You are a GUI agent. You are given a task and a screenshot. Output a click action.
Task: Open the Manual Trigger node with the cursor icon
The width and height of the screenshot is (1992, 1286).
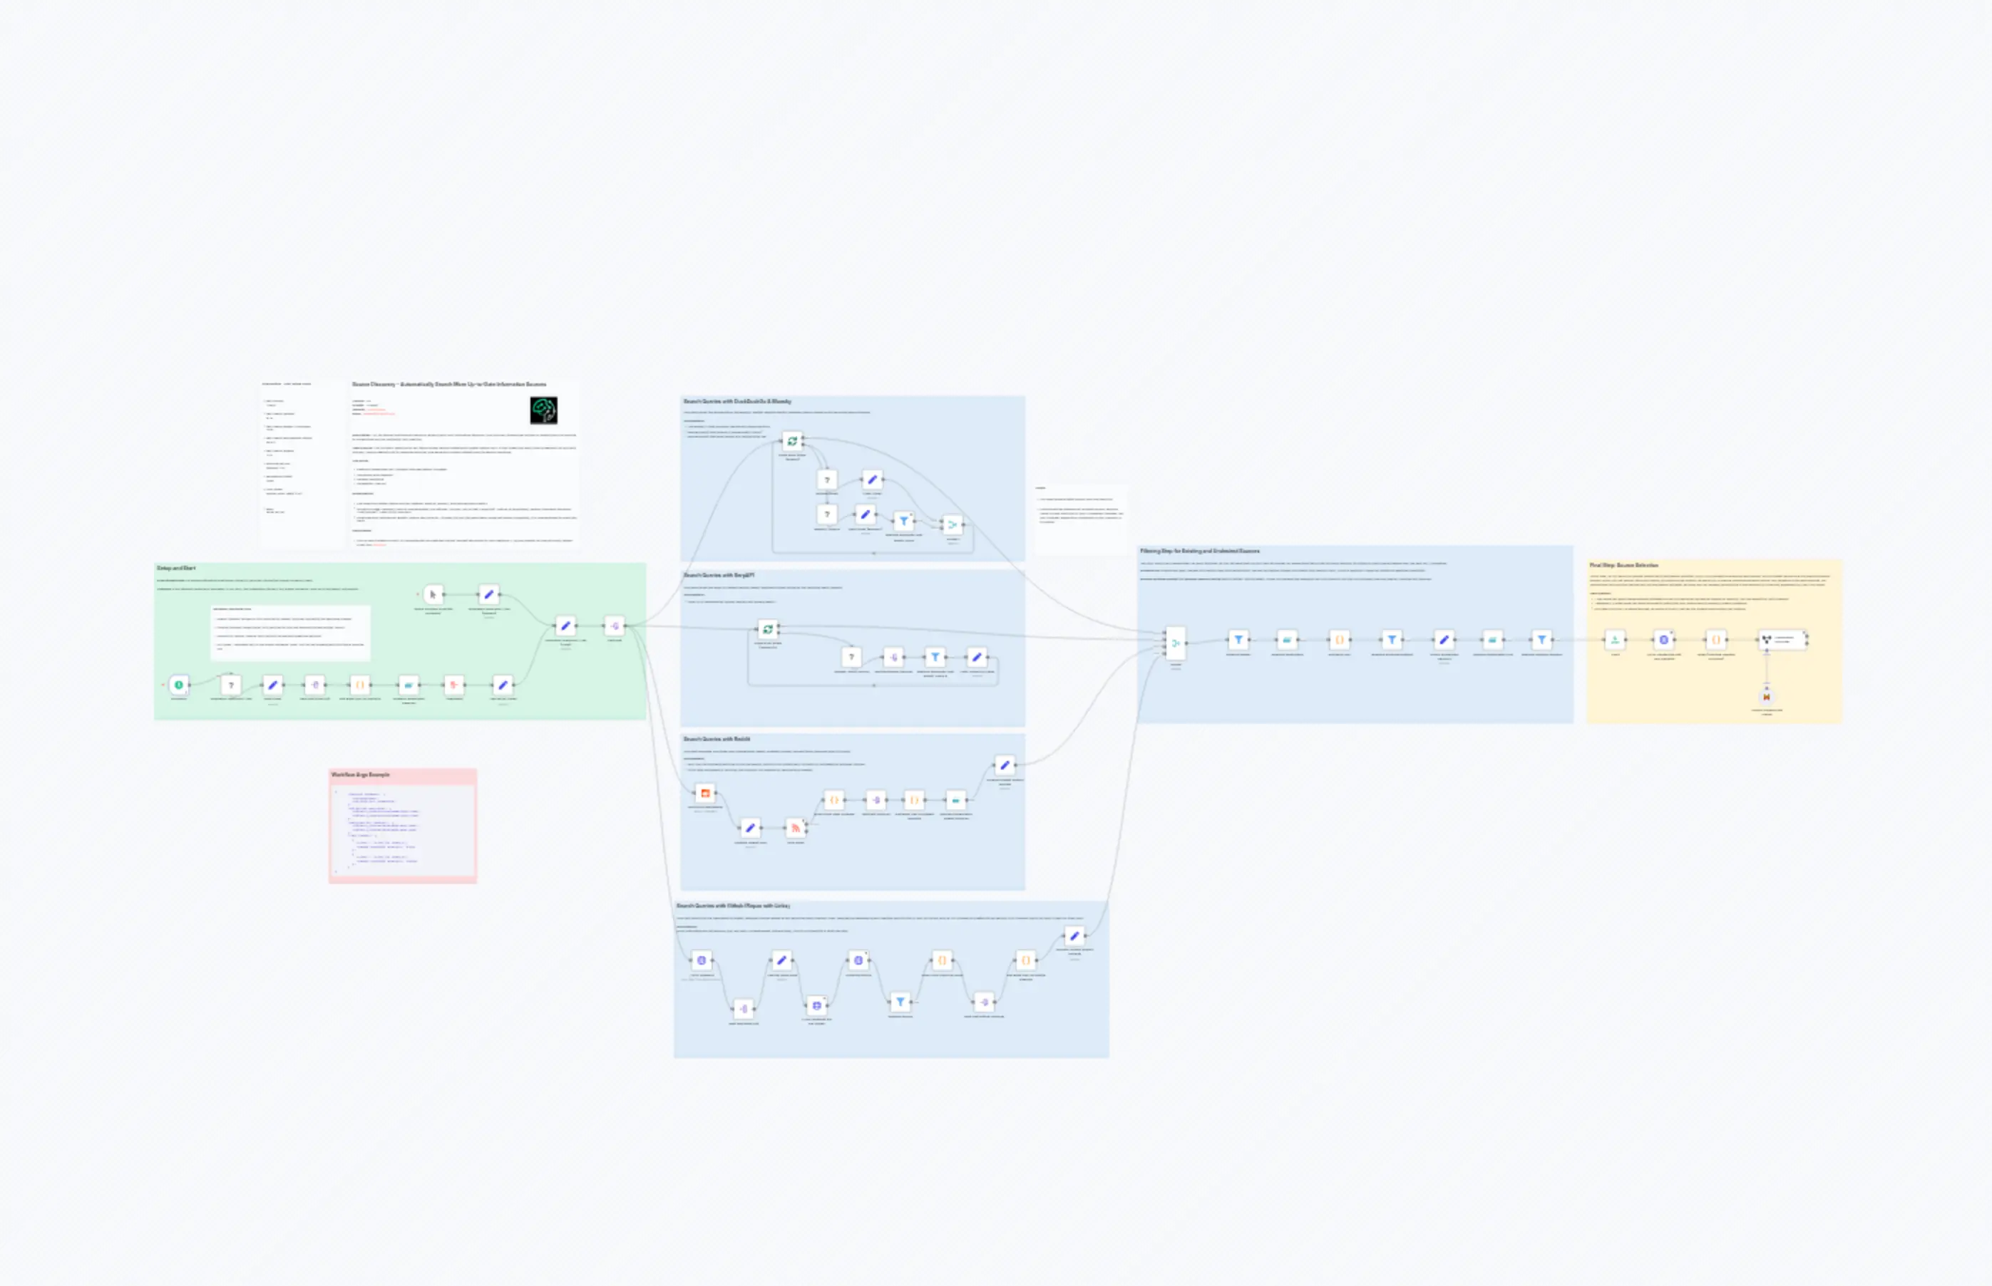point(433,595)
